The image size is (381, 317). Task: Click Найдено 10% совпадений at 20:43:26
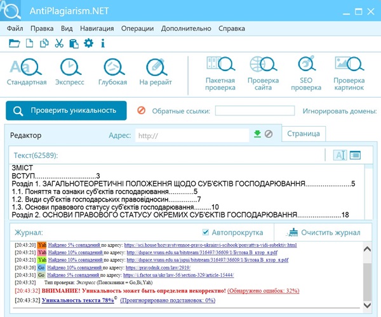[74, 268]
